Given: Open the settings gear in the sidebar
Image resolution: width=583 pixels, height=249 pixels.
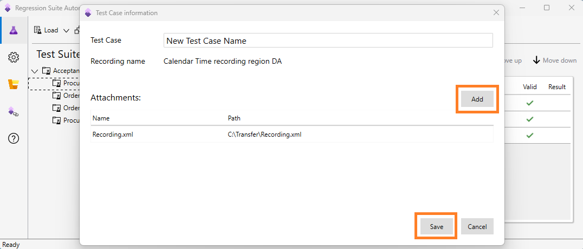Looking at the screenshot, I should coord(14,57).
